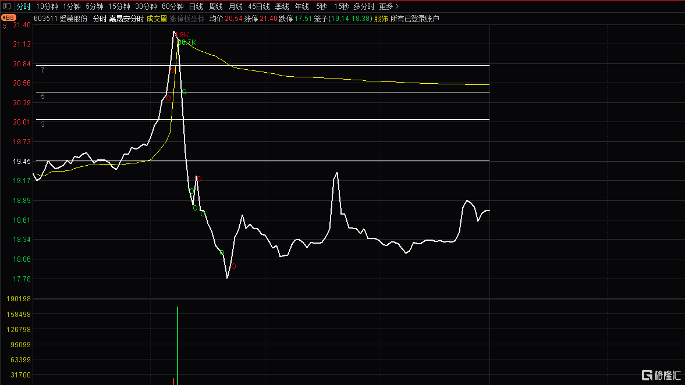Open the 周线 weekly chart tab
685x385 pixels.
216,6
